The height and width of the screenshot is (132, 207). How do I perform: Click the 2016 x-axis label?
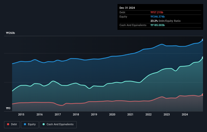click(40, 114)
